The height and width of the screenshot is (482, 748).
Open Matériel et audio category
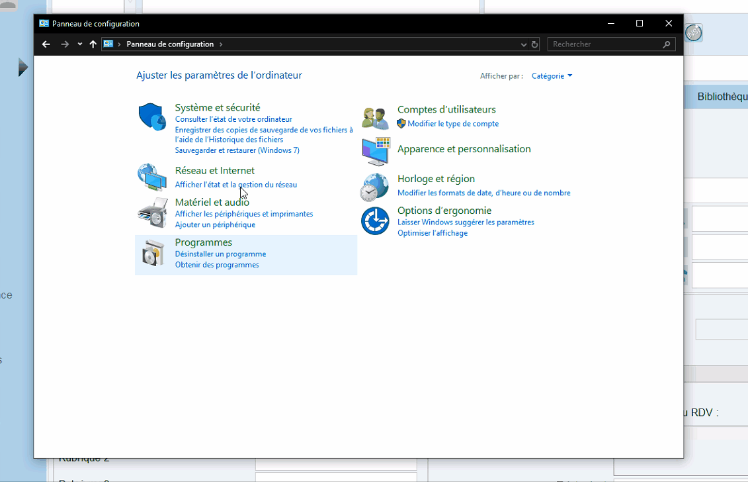tap(212, 202)
